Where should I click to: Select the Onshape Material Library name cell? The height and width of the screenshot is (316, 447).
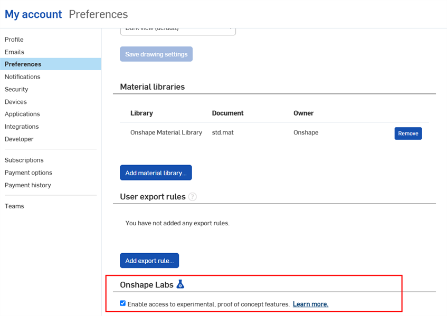click(x=166, y=132)
